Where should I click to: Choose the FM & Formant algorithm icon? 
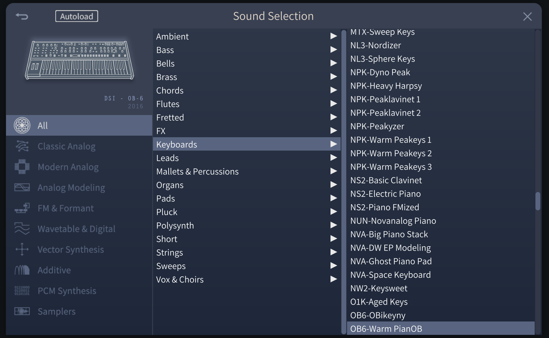coord(22,208)
